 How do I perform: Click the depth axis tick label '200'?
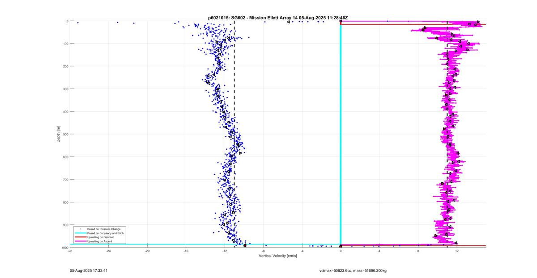click(65, 66)
